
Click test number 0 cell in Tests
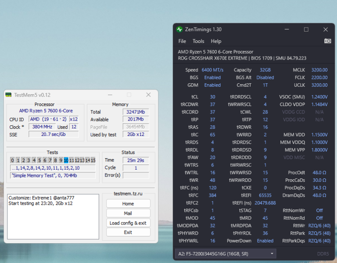(12, 160)
